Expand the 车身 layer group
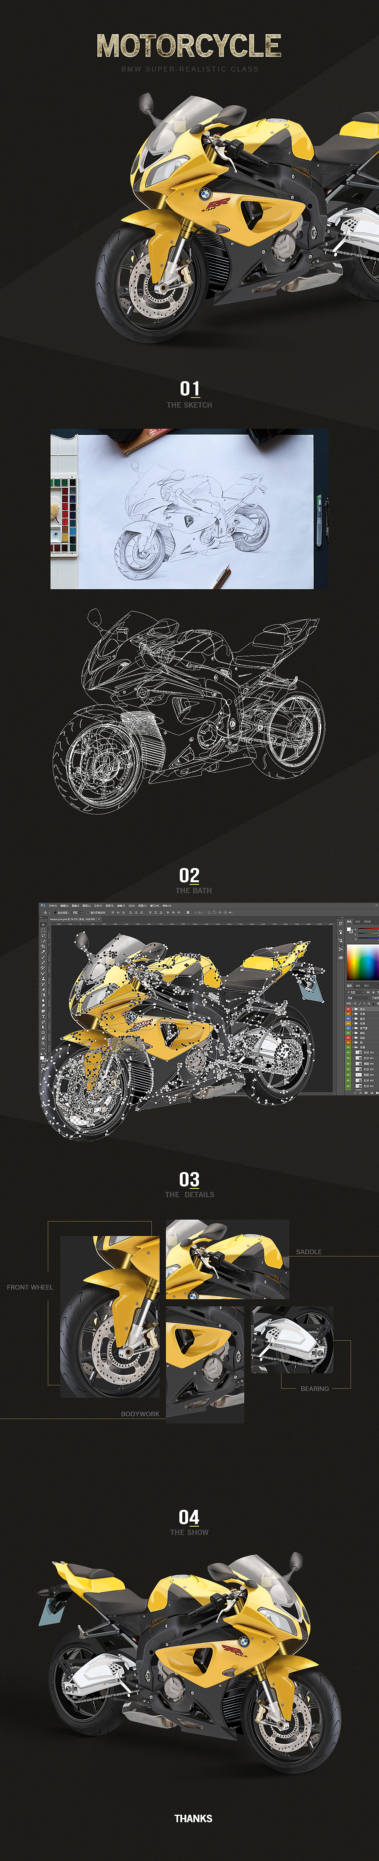 point(352,1024)
